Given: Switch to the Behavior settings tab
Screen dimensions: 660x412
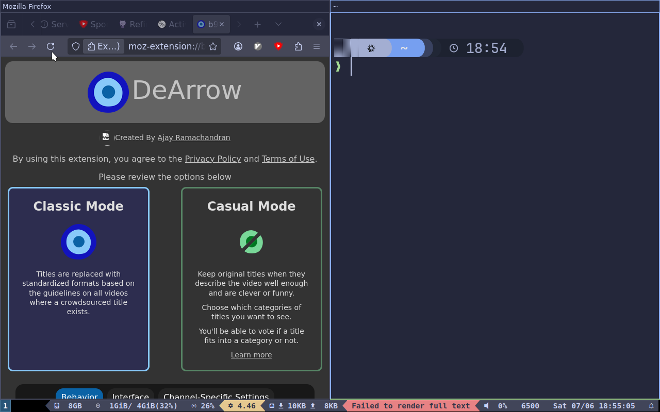Looking at the screenshot, I should 79,394.
